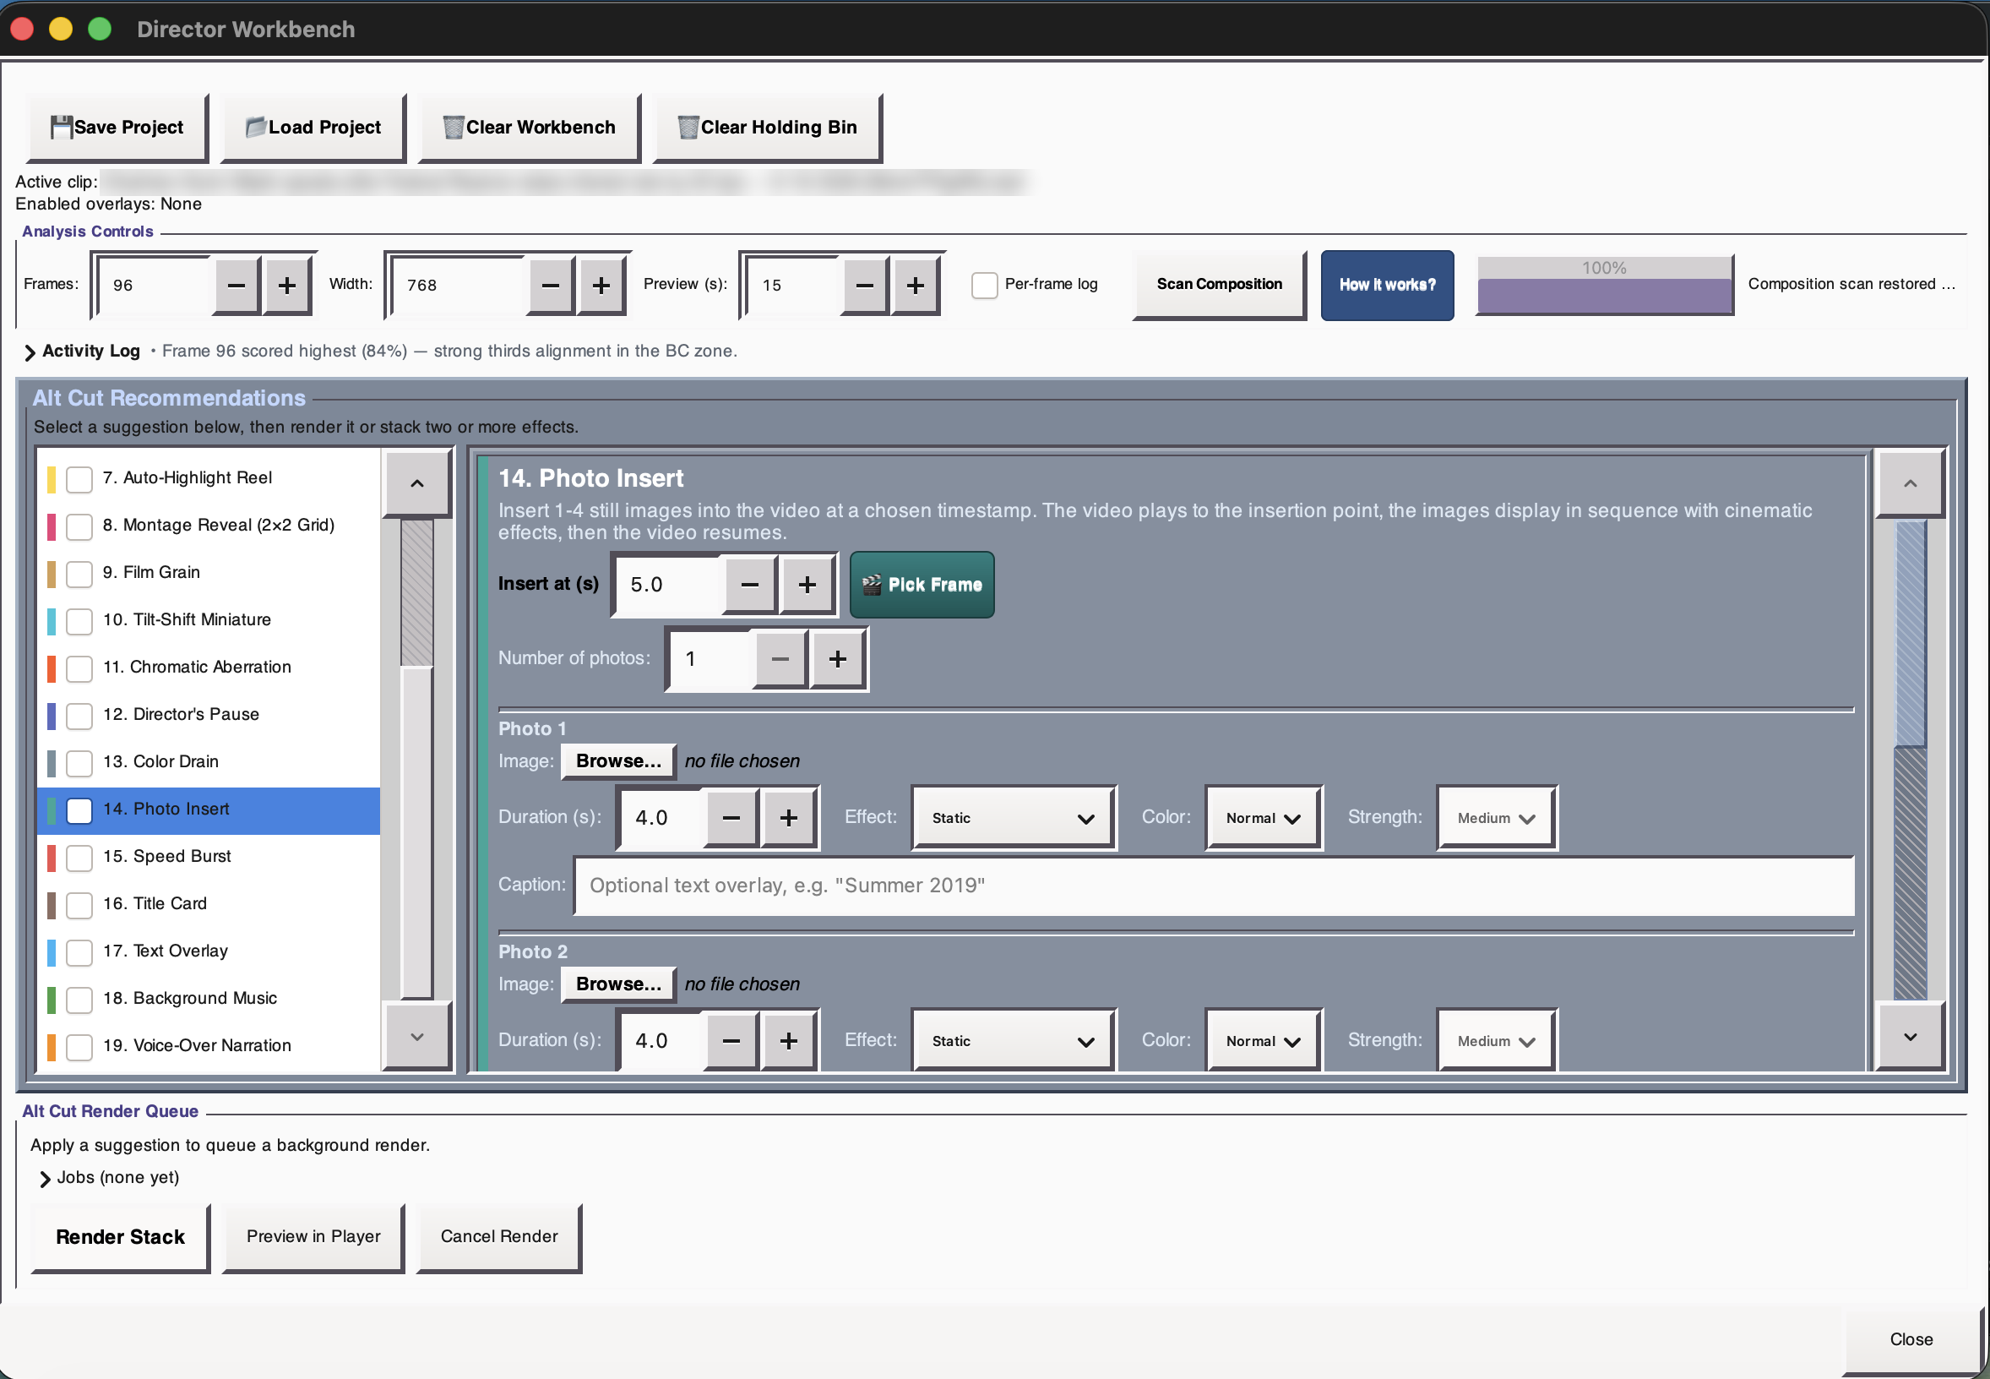Screen dimensions: 1990x1379
Task: Decrease Insert at seconds value
Action: [750, 585]
